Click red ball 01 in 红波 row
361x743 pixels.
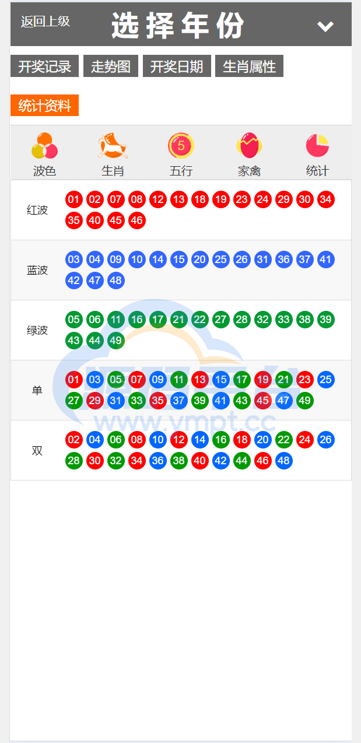pyautogui.click(x=74, y=199)
